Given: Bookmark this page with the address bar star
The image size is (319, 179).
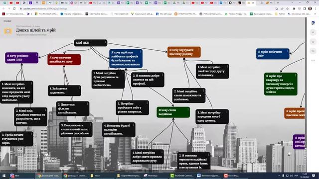Looking at the screenshot, I should pos(288,9).
